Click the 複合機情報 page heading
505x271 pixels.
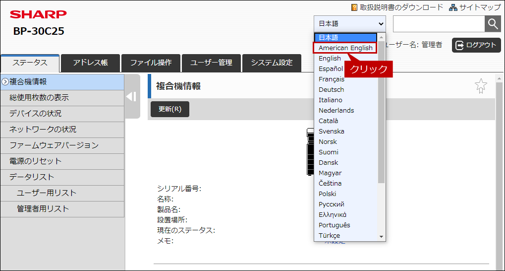tap(178, 86)
